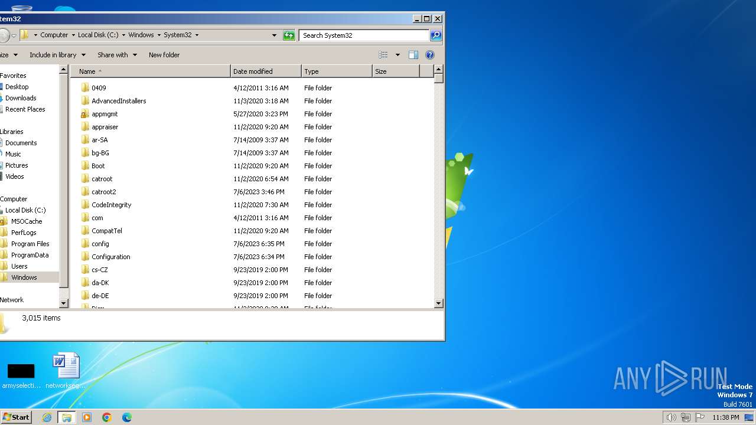Click the folder icon in address bar

(x=24, y=35)
